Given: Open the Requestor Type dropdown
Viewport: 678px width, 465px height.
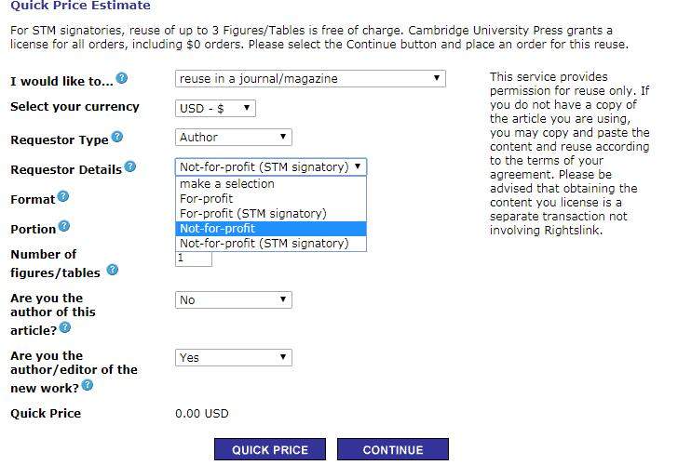Looking at the screenshot, I should click(x=234, y=138).
